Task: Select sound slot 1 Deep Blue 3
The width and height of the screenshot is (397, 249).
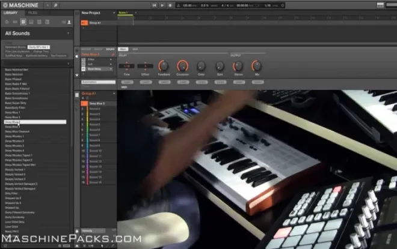Action: 99,104
